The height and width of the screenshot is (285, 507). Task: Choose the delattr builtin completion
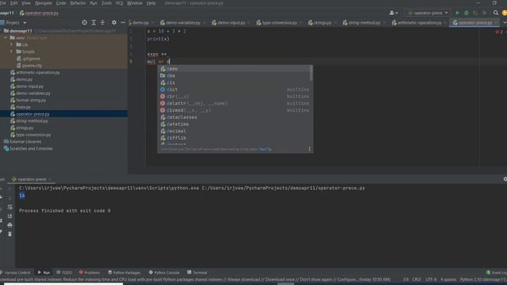click(234, 104)
